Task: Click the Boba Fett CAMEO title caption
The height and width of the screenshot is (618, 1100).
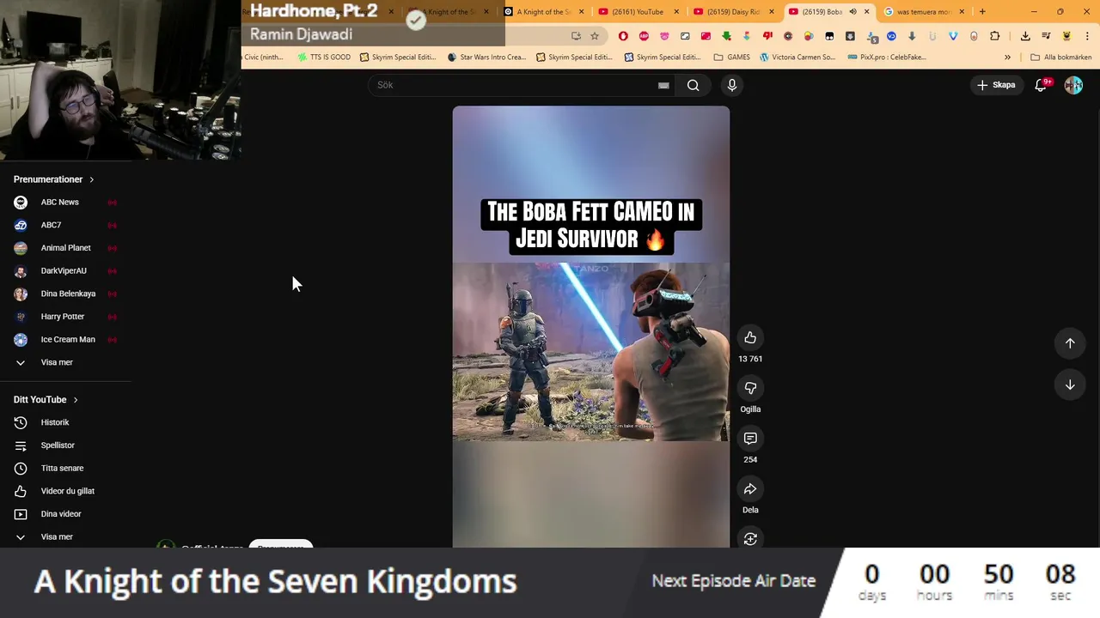Action: (591, 226)
